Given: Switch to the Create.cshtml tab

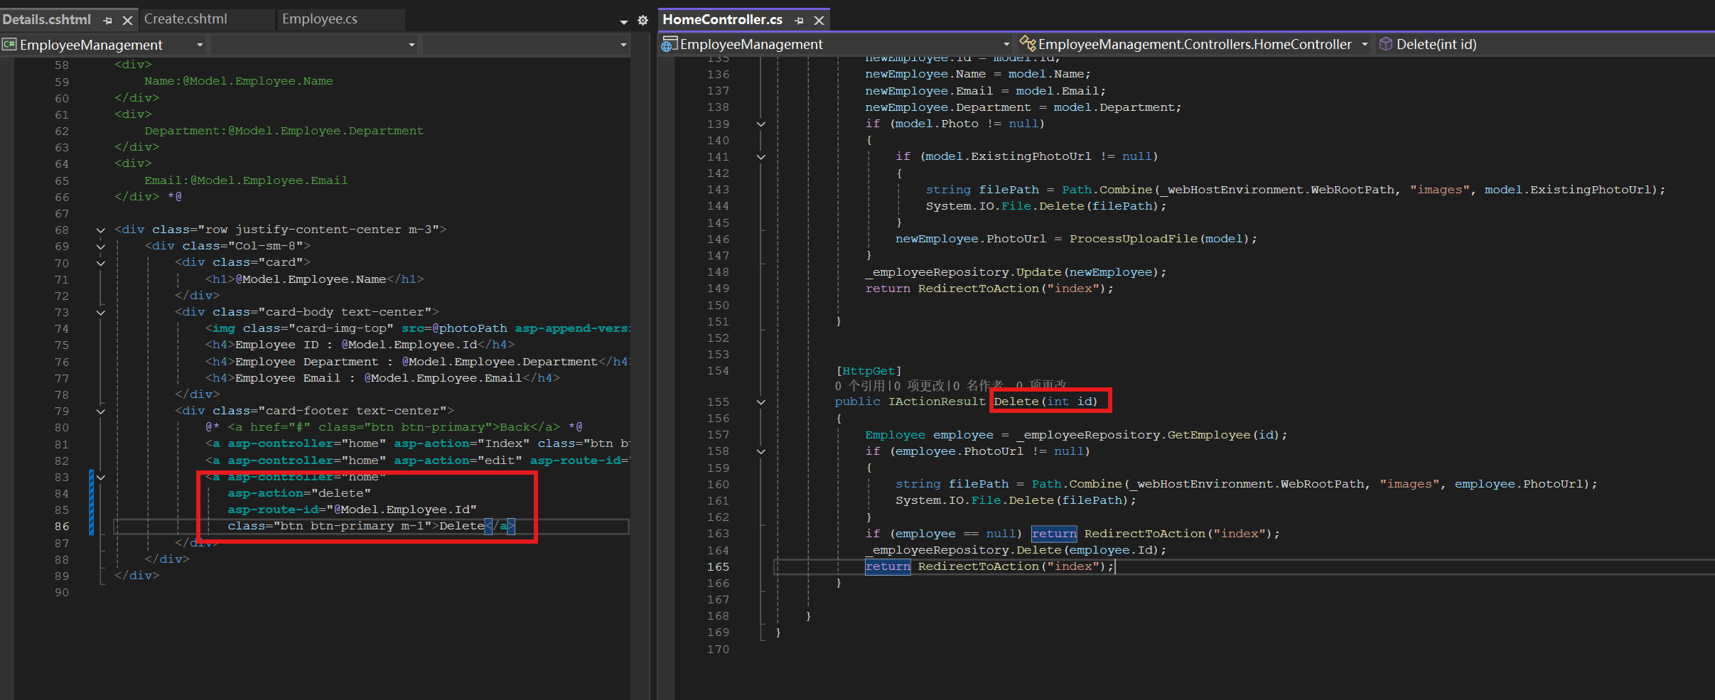Looking at the screenshot, I should [186, 19].
